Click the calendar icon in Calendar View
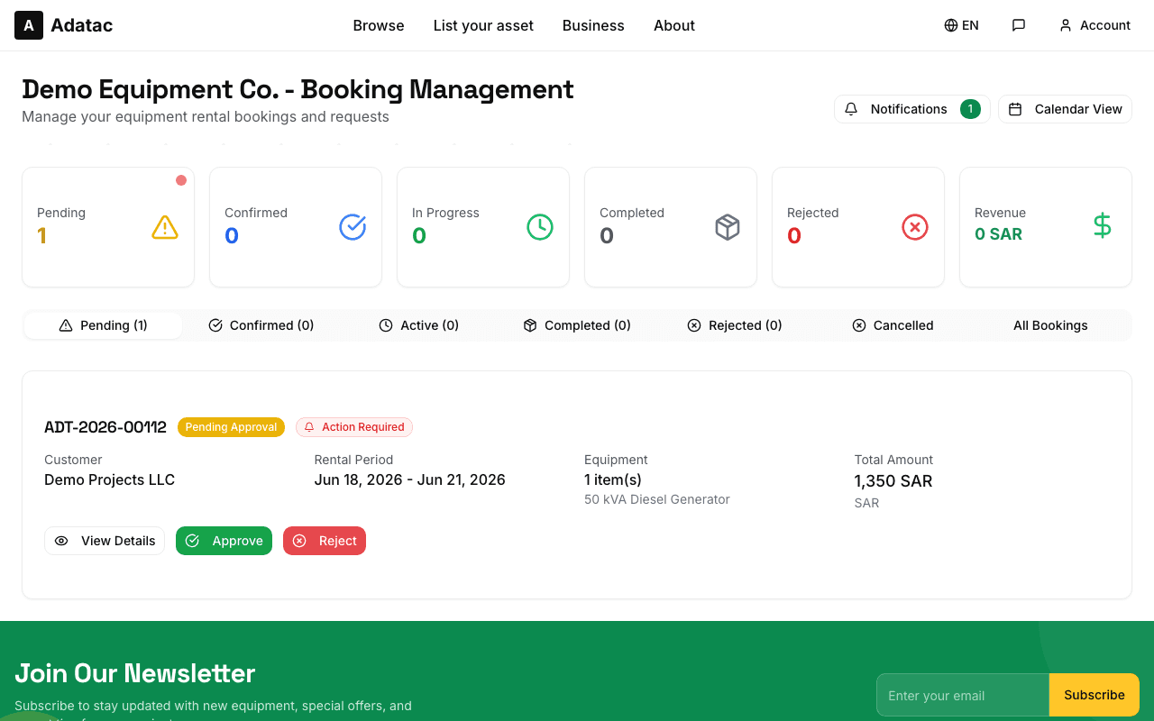The image size is (1154, 721). pyautogui.click(x=1015, y=109)
